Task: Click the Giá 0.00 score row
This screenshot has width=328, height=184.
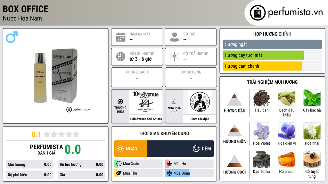Action: pos(81,175)
